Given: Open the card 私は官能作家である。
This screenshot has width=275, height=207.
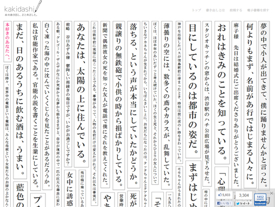Looking at the screenshot, I should 36,106.
